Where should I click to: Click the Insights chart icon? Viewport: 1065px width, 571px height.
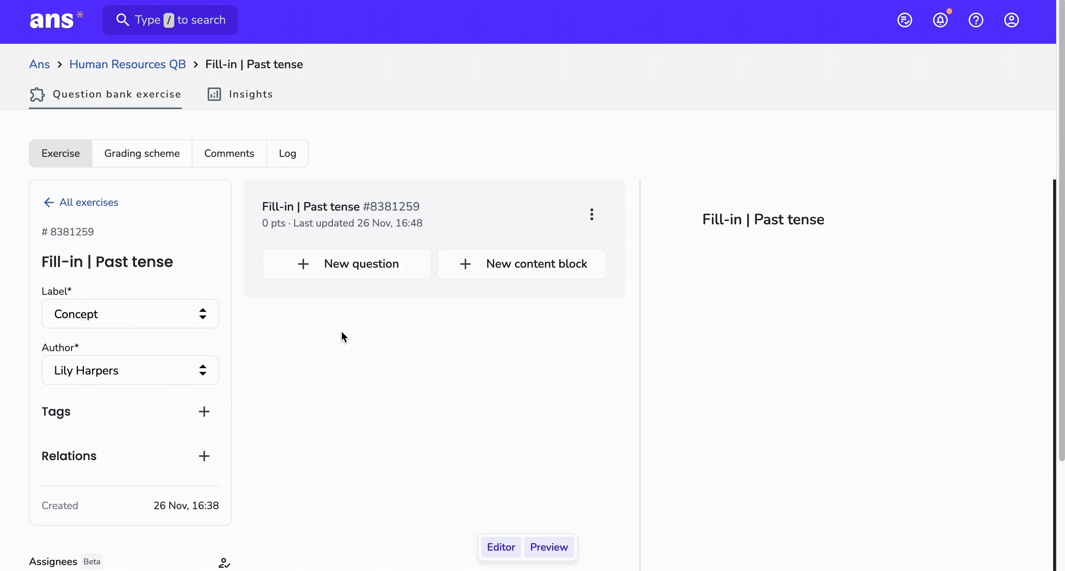(x=214, y=94)
